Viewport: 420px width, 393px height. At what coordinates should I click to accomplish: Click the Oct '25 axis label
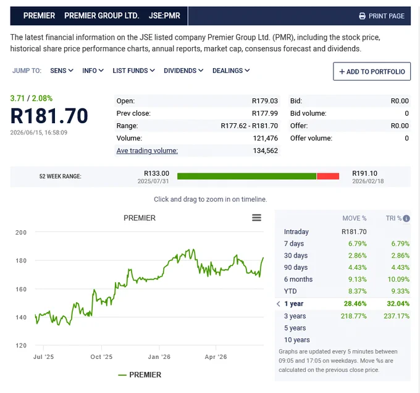101,356
